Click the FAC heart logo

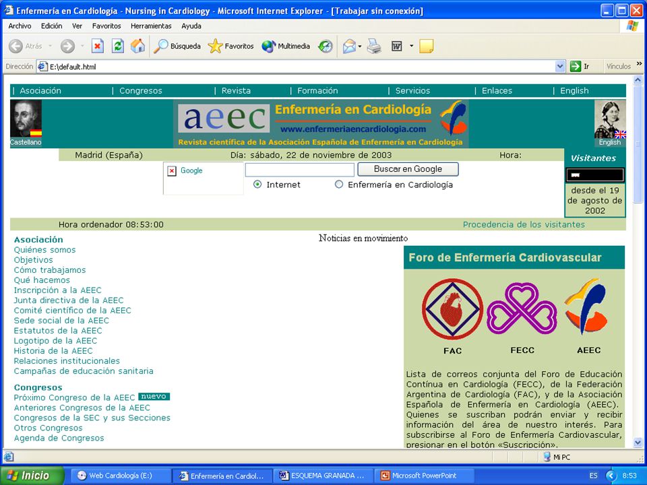tap(452, 309)
